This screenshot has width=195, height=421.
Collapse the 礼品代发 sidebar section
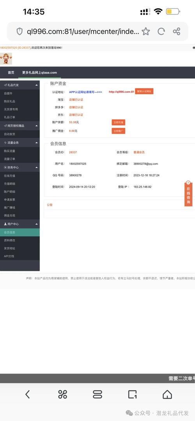coord(20,85)
